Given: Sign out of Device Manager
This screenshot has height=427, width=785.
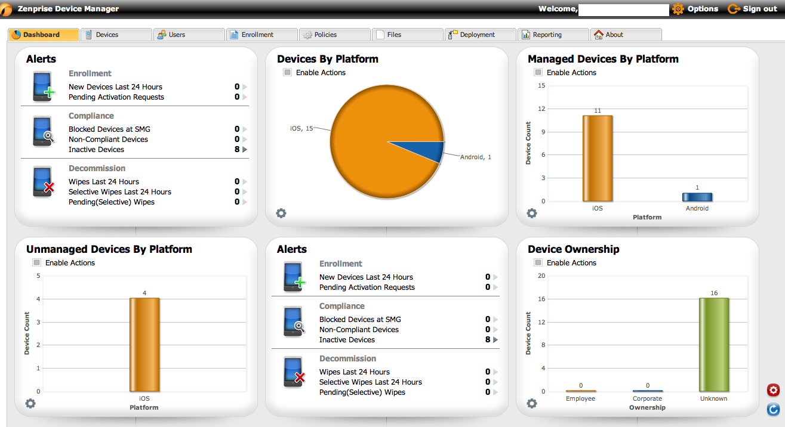Looking at the screenshot, I should [x=752, y=9].
